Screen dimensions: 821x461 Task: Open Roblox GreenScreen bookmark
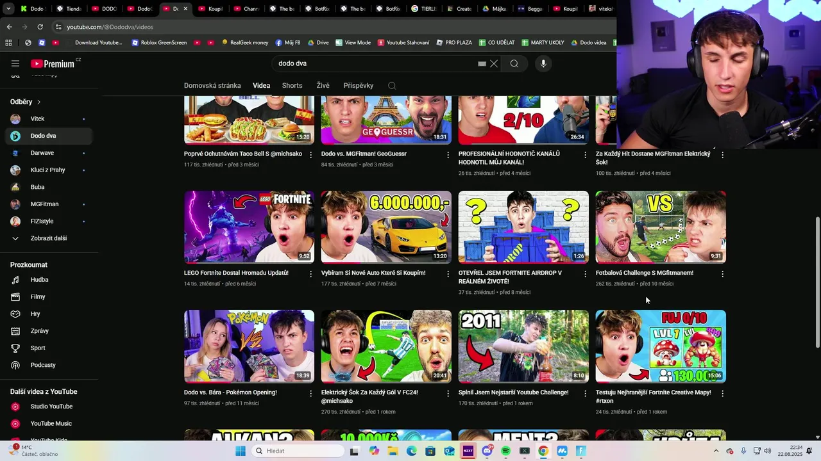tap(159, 43)
